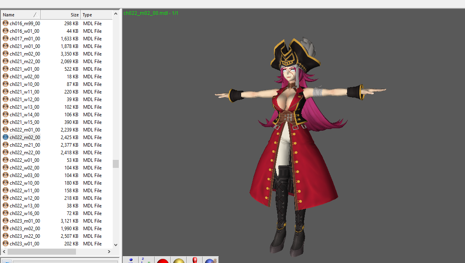Click MDL File type in ch023_w01_00 row
The height and width of the screenshot is (263, 465).
pyautogui.click(x=92, y=244)
